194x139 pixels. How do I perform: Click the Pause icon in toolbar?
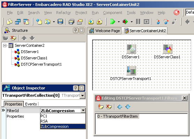click(x=138, y=22)
